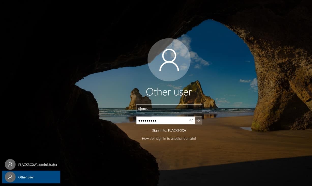This screenshot has width=312, height=186.
Task: Click the large profile avatar above Other user
Action: click(x=169, y=60)
